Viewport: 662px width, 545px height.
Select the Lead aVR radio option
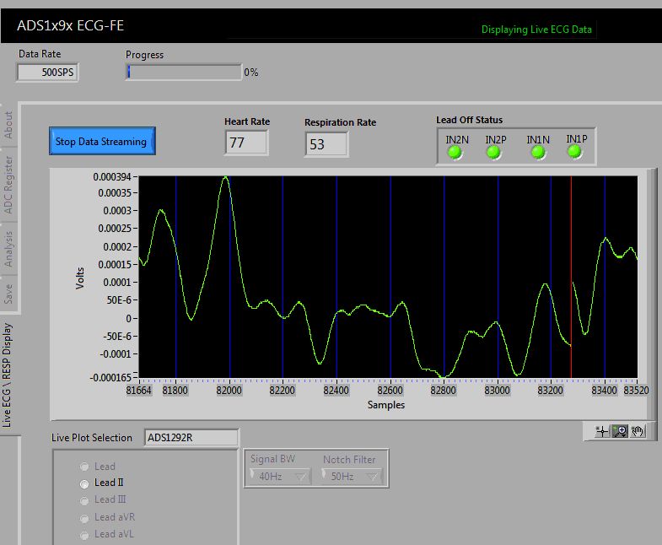(84, 518)
